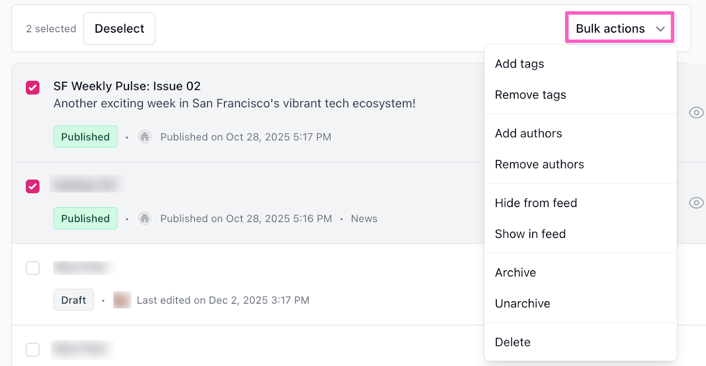This screenshot has width=706, height=366.
Task: Choose Unarchive from bulk actions
Action: pyautogui.click(x=522, y=303)
